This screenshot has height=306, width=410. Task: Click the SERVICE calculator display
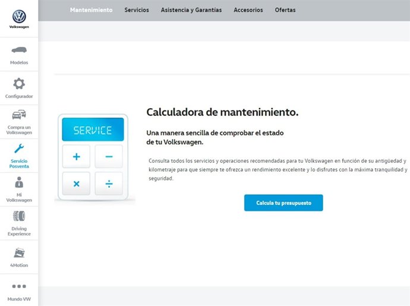pos(93,130)
